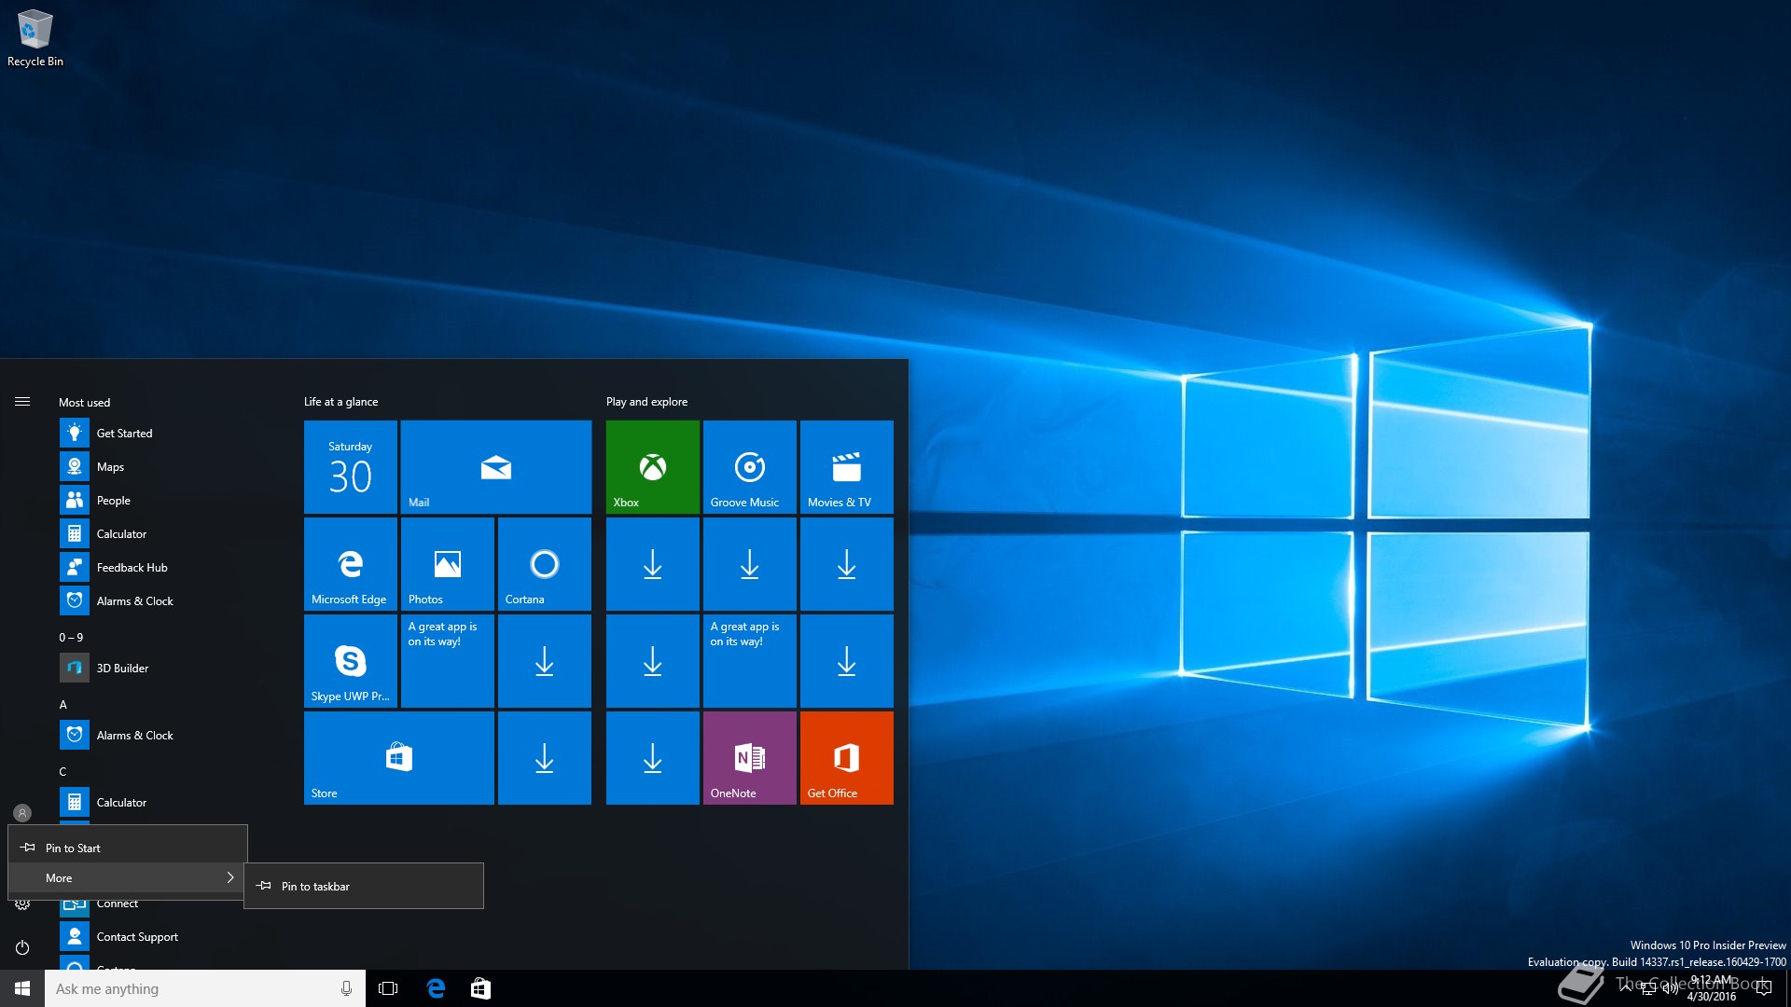This screenshot has width=1791, height=1007.
Task: Open Store from the taskbar
Action: 480,988
